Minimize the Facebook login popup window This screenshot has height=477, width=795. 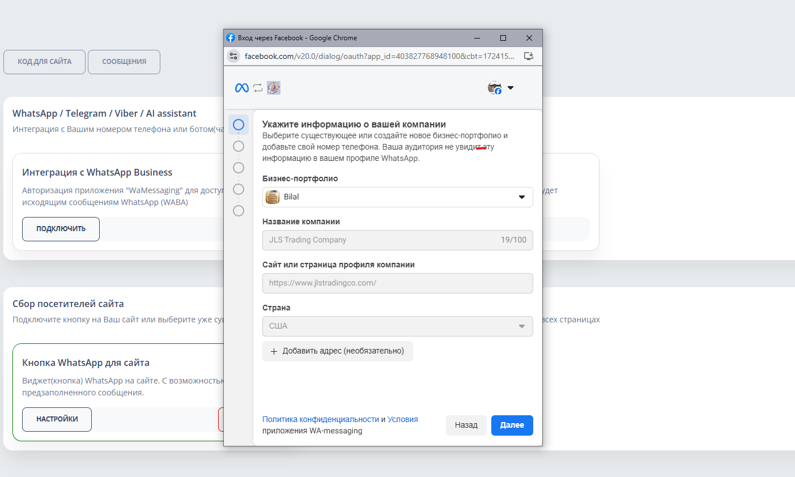click(x=478, y=38)
